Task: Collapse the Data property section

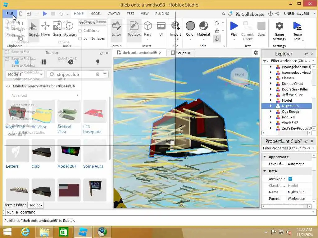Action: 265,171
